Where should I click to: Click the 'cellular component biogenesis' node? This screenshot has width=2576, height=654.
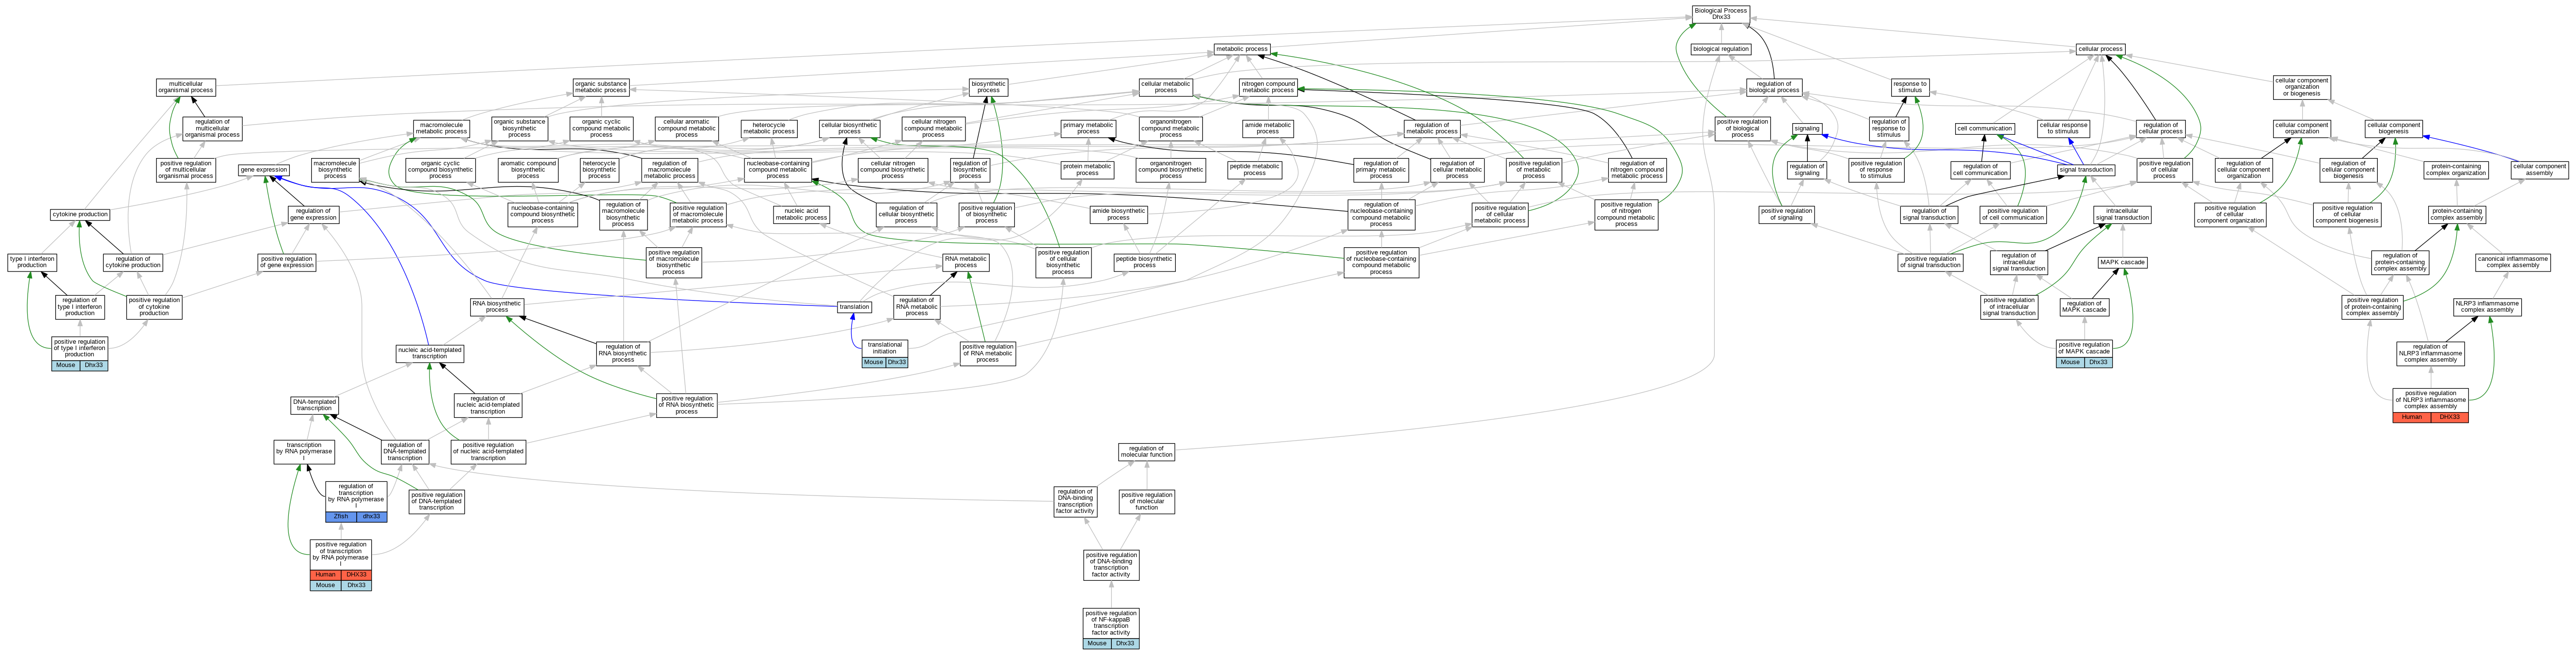click(2394, 128)
